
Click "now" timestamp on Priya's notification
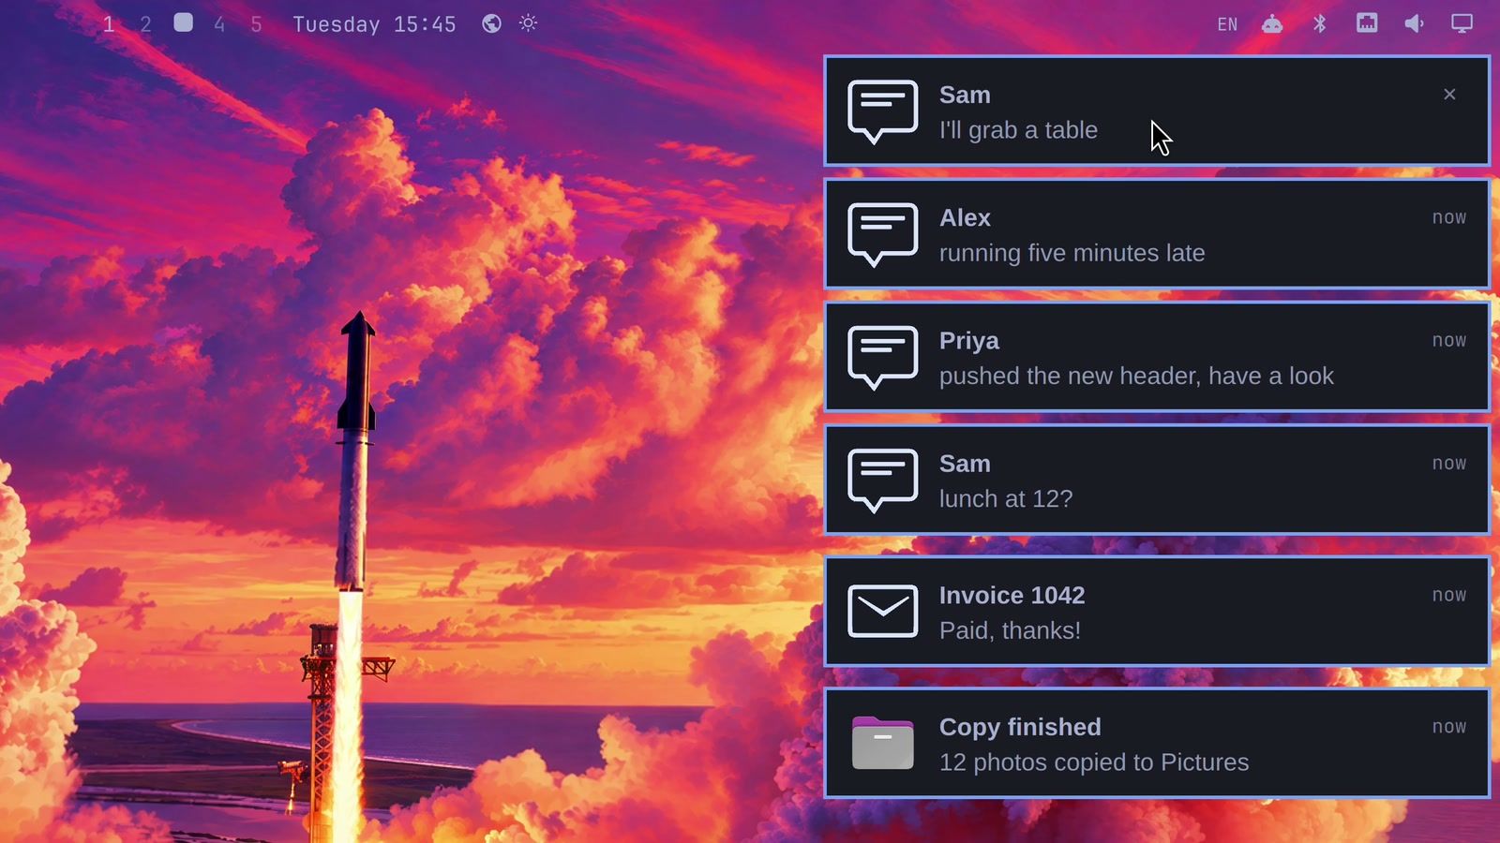(1449, 341)
